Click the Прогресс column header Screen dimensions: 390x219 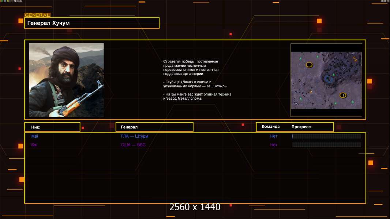point(301,127)
